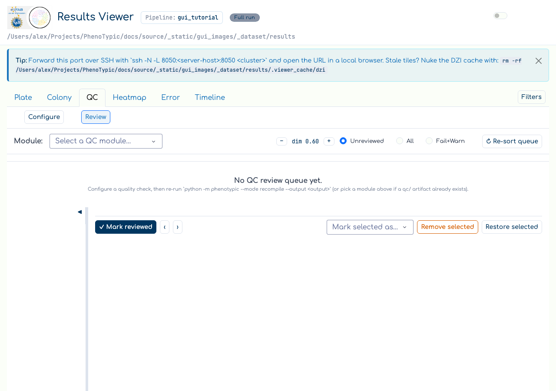Click the results directory path text
Viewport: 556px width, 391px height.
(151, 36)
